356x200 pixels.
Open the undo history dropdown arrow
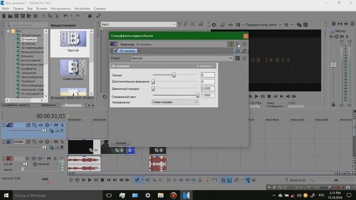(x=71, y=16)
